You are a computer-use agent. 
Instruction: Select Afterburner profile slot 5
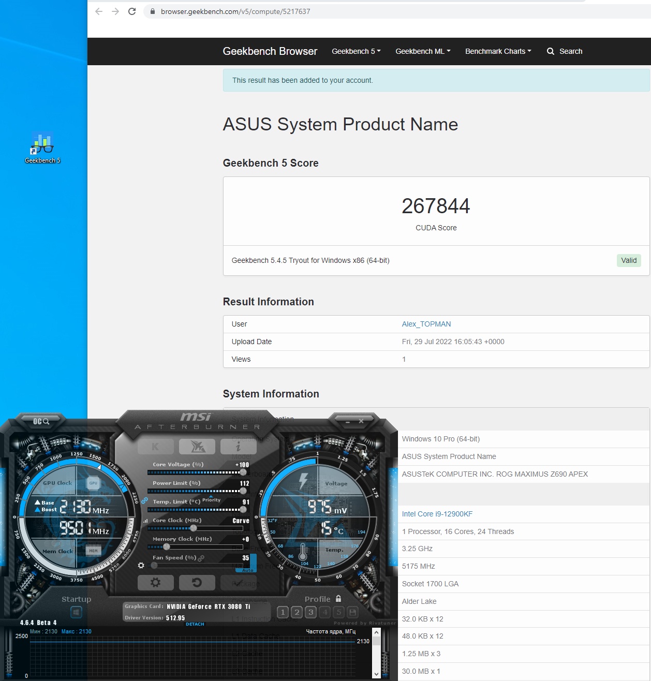[x=339, y=612]
